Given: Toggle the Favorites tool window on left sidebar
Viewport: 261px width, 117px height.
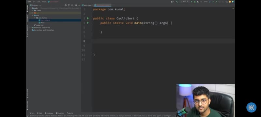Looking at the screenshot, I should point(27,106).
